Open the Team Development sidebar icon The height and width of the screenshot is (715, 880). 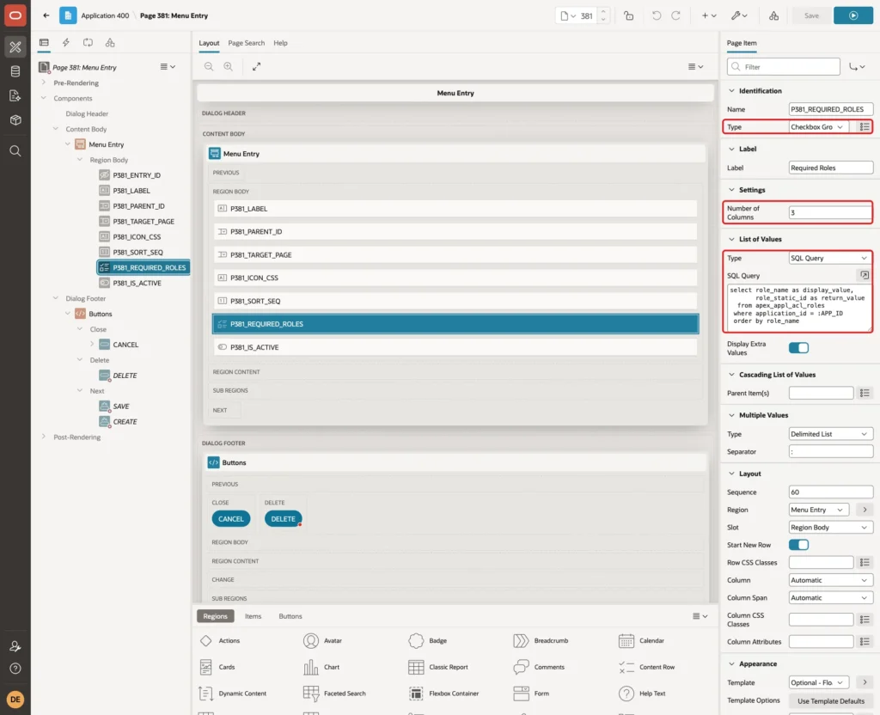[x=15, y=96]
